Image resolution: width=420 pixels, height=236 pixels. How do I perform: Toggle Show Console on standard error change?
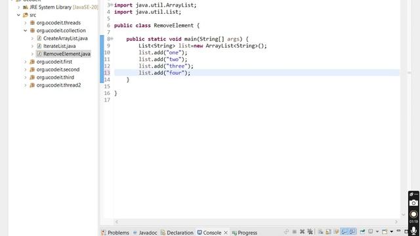point(352,231)
